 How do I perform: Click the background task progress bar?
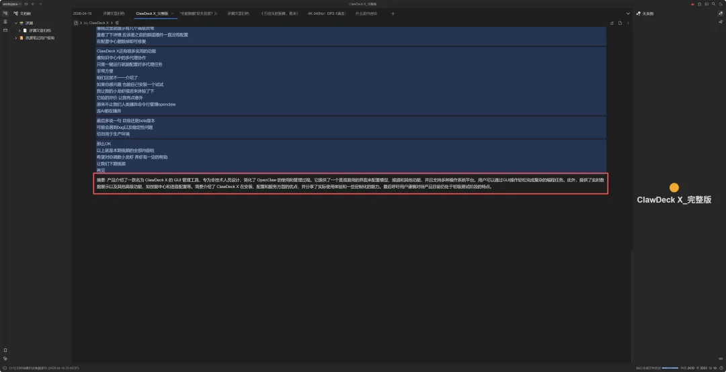coord(670,368)
